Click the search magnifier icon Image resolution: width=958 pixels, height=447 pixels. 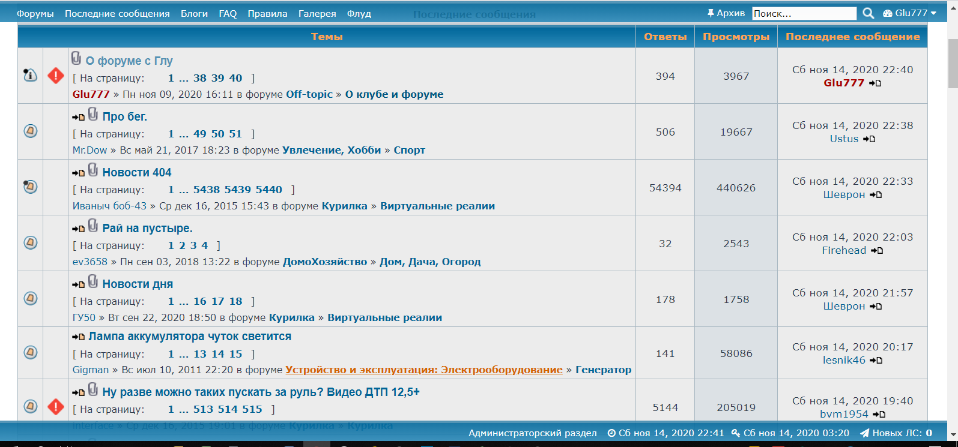[x=868, y=13]
